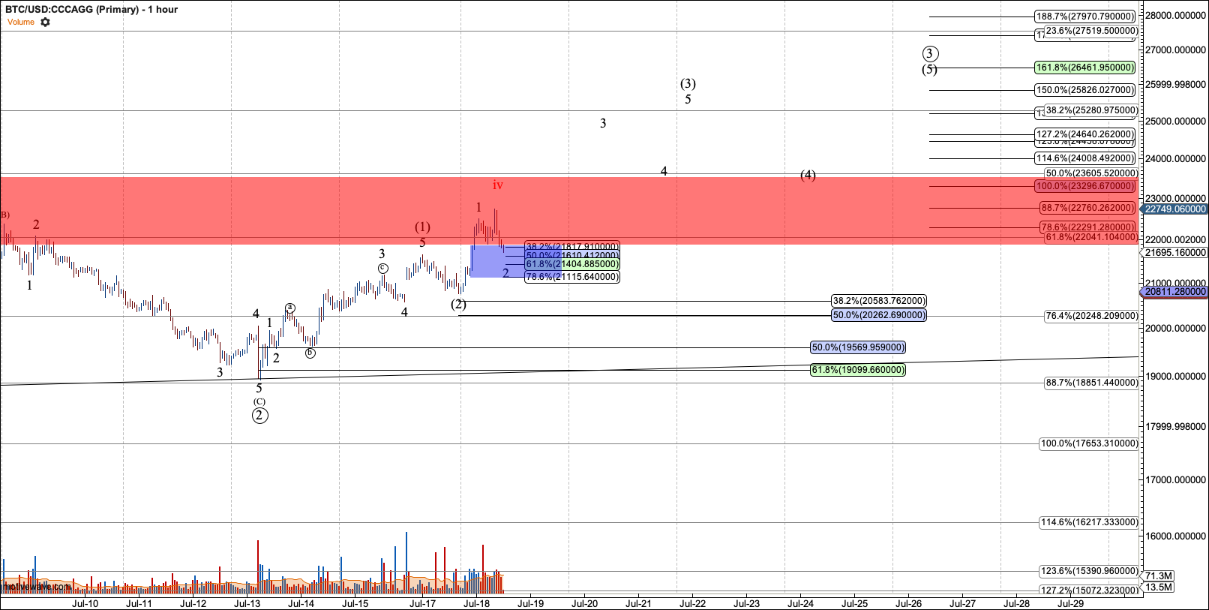Click the 21695.160000 price axis marker
This screenshot has width=1209, height=610.
(x=1175, y=253)
